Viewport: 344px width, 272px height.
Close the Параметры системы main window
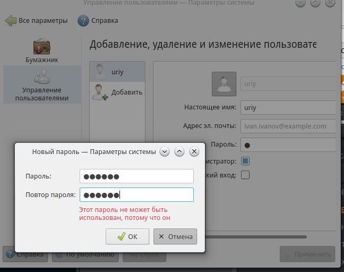330,3
